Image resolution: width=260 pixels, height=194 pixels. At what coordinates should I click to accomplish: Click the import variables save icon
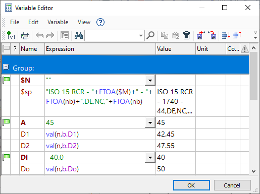(x=212, y=35)
